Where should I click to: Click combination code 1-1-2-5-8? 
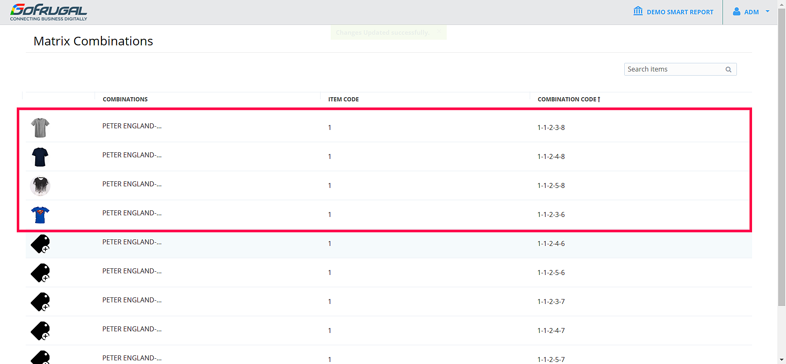[x=551, y=185]
